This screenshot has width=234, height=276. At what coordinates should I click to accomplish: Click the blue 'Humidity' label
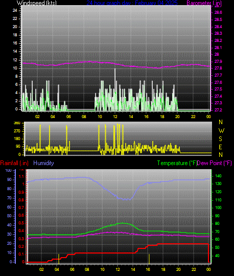pos(43,163)
